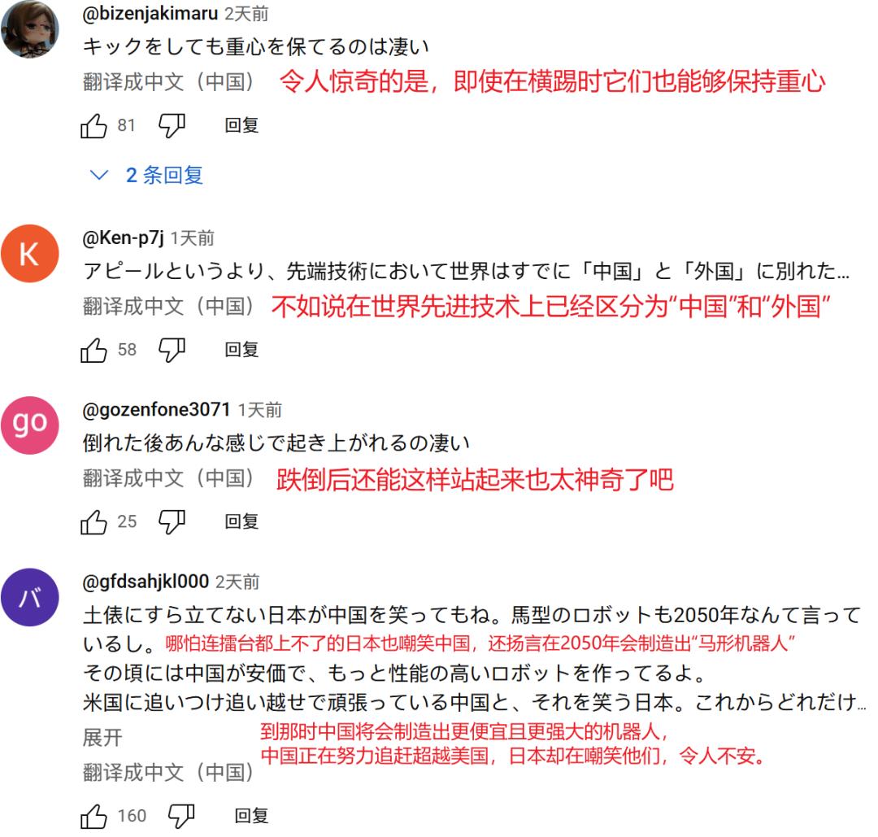Viewport: 878px width, 837px height.
Task: Translate @bizenjakimaru's comment with 翻译成中文
Action: click(168, 82)
